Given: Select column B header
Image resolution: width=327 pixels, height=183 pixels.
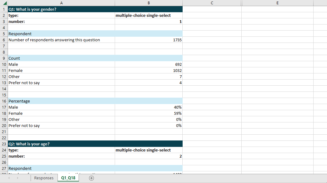Looking at the screenshot, I should 149,3.
